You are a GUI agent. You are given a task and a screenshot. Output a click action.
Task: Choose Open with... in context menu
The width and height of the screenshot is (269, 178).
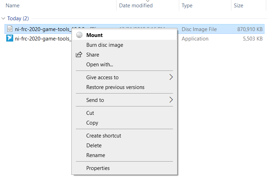[x=100, y=65]
